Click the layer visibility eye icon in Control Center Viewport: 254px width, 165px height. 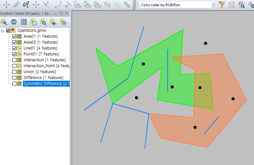pyautogui.click(x=53, y=22)
